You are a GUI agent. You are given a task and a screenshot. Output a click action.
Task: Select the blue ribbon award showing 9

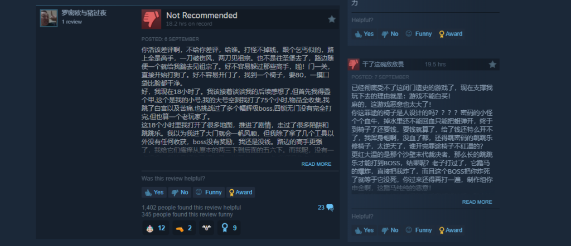(229, 228)
